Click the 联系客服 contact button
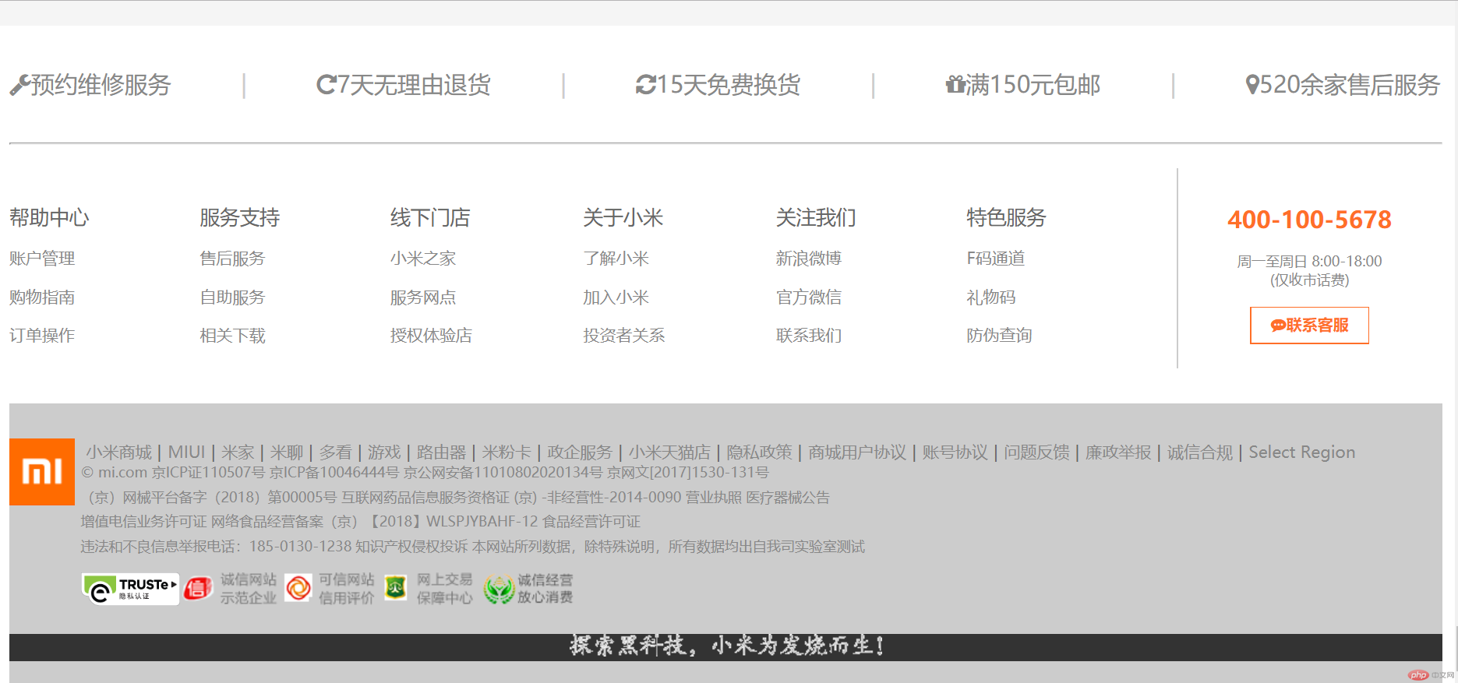This screenshot has height=683, width=1458. [x=1309, y=326]
